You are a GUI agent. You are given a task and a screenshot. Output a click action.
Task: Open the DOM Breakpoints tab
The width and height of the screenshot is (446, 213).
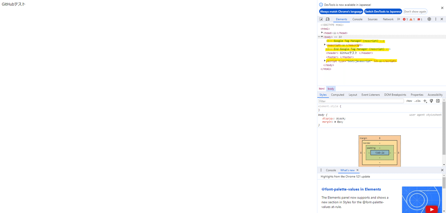[x=395, y=95]
